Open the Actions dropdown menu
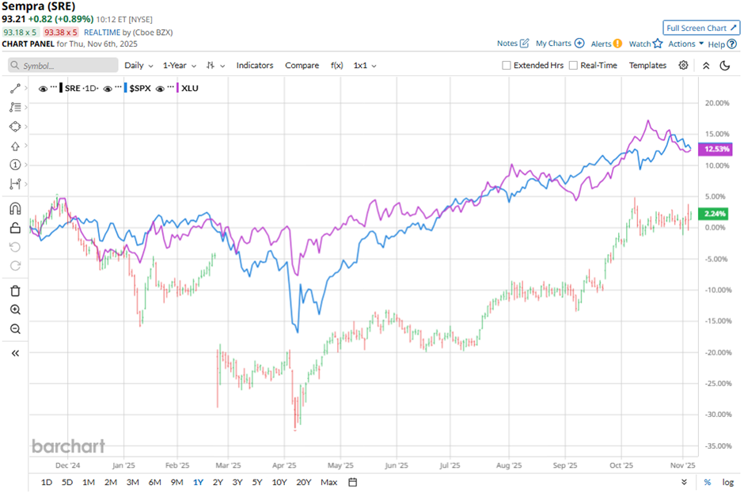 685,44
